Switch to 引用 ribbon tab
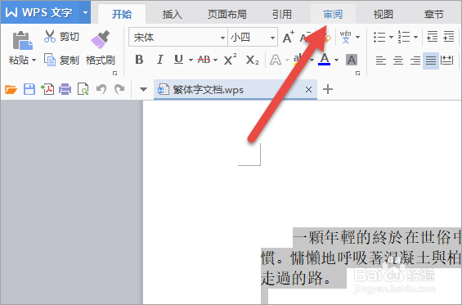Viewport: 462px width, 305px height. pos(282,14)
